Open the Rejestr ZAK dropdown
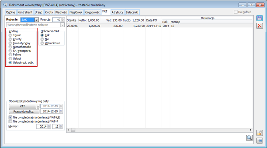The height and width of the screenshot is (148, 267). click(37, 20)
